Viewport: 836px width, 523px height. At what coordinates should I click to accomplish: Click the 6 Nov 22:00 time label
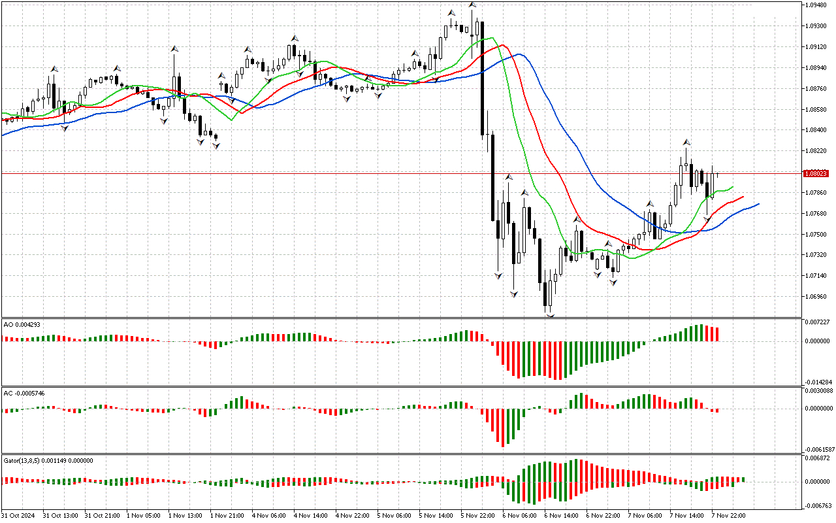point(603,516)
